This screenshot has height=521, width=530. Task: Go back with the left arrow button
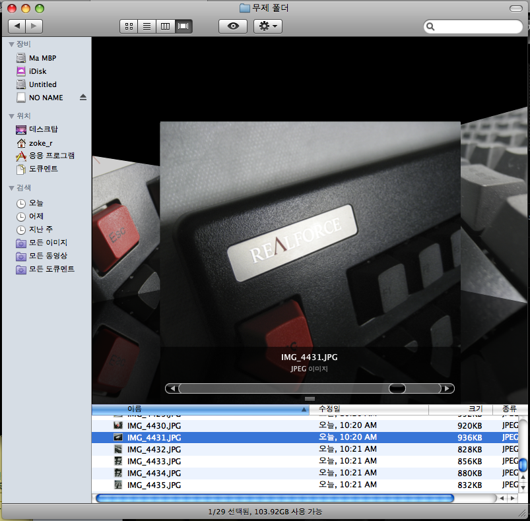point(17,26)
